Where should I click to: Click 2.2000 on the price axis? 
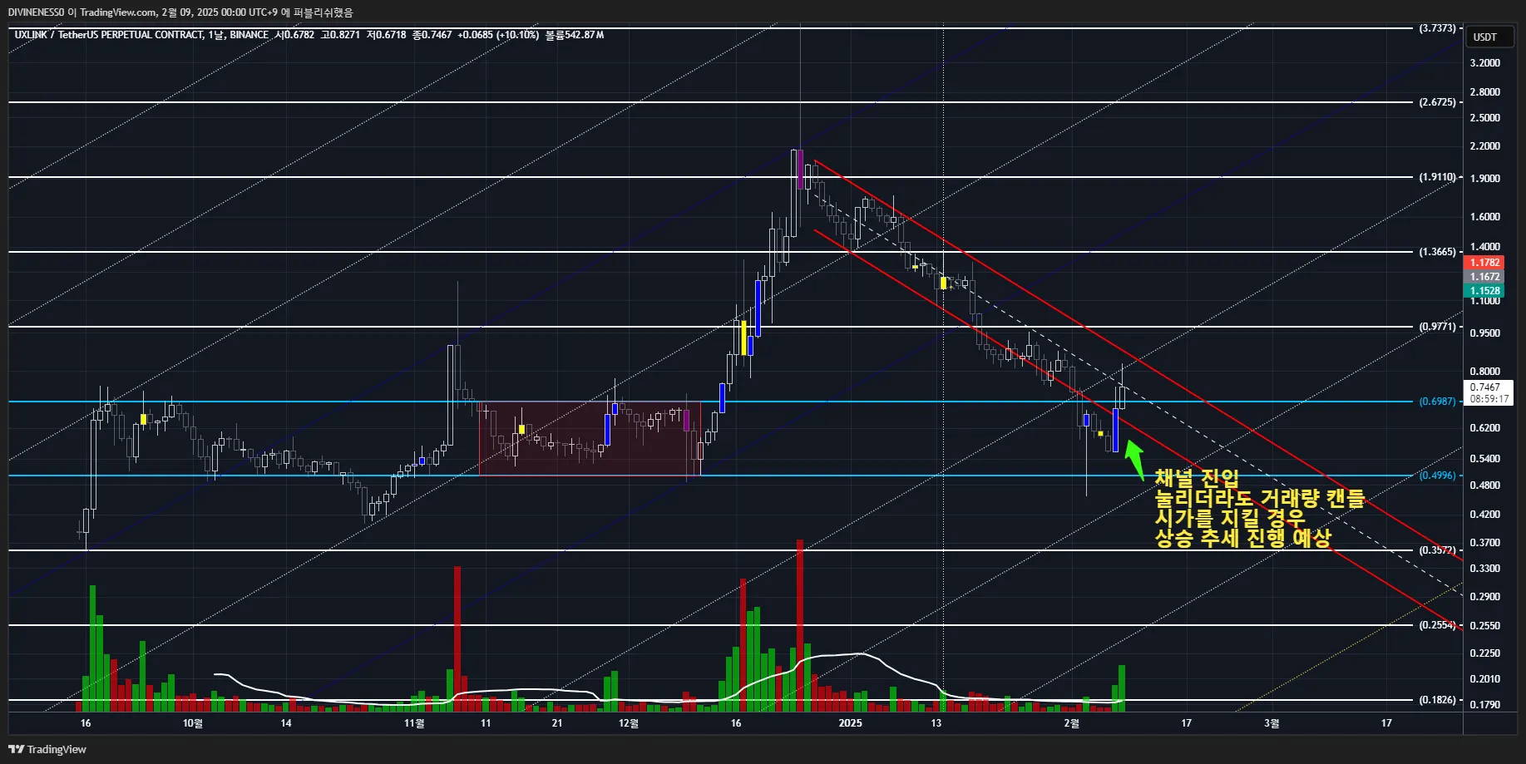click(x=1484, y=146)
